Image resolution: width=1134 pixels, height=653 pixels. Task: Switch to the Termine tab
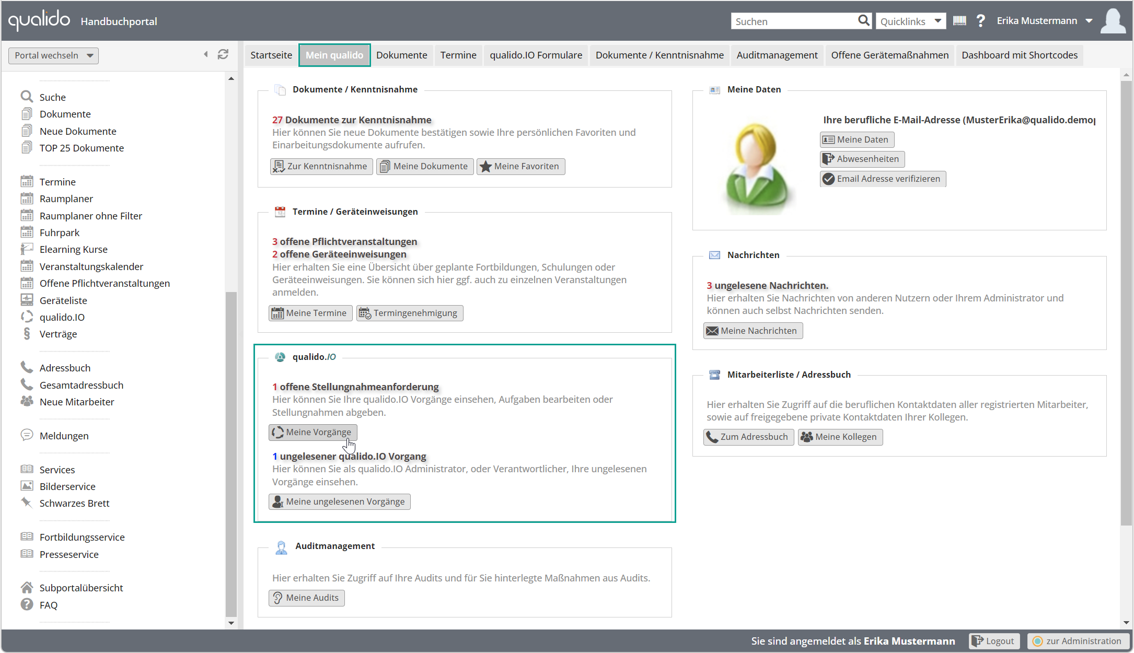point(458,55)
